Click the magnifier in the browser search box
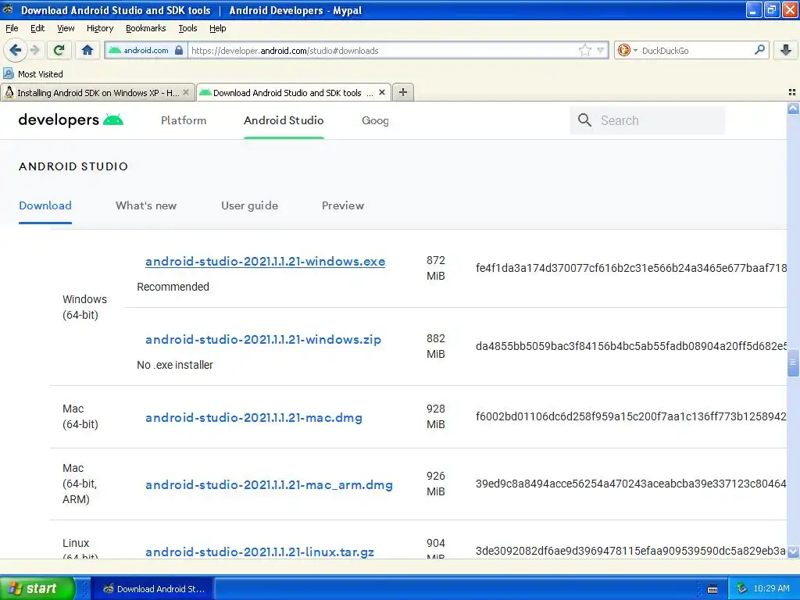 point(759,50)
